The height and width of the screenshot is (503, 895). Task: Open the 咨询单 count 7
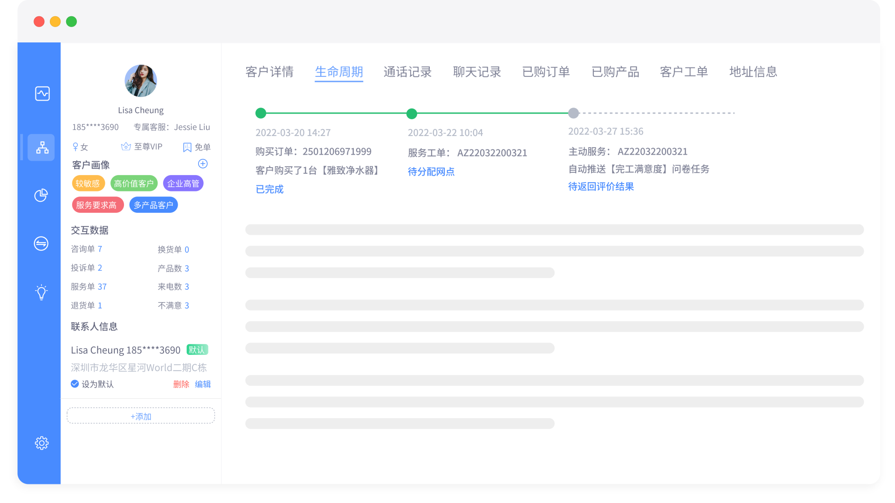100,249
